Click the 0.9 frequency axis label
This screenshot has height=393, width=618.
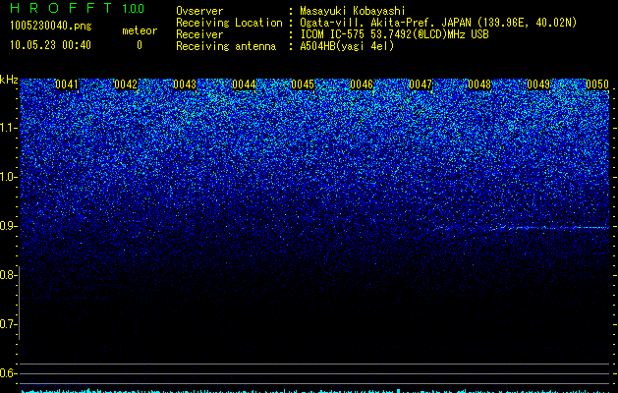(x=8, y=226)
